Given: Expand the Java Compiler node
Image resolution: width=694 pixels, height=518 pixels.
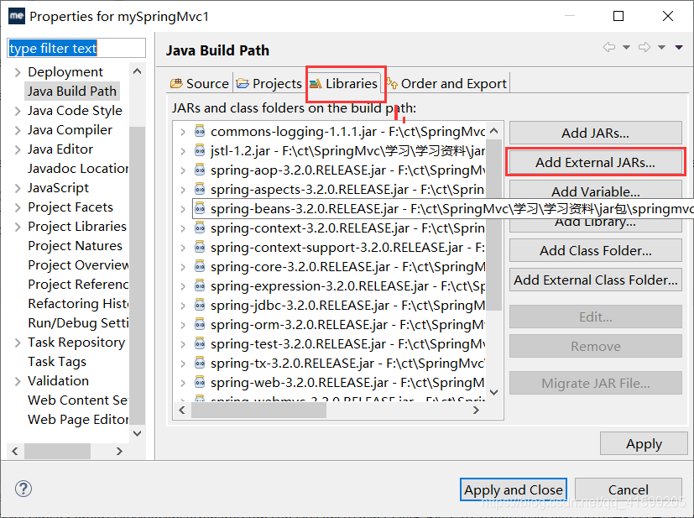Looking at the screenshot, I should coord(18,130).
